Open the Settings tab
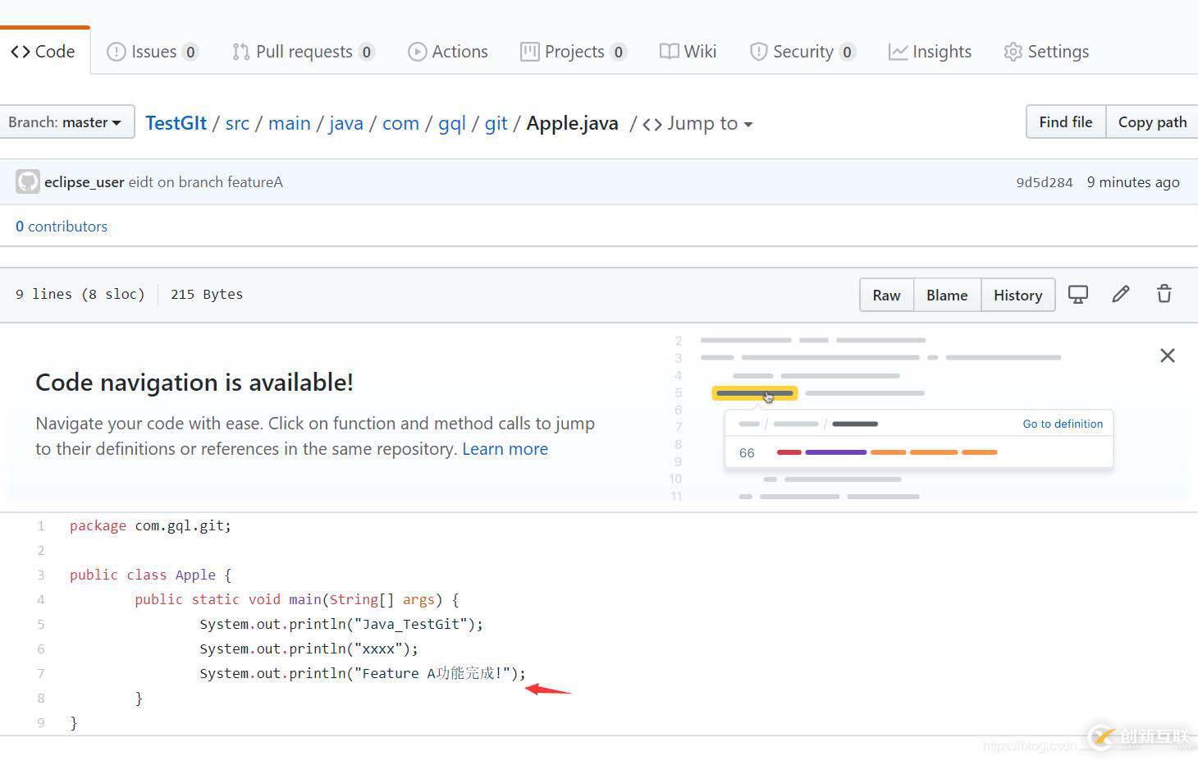The height and width of the screenshot is (761, 1198). pos(1047,52)
